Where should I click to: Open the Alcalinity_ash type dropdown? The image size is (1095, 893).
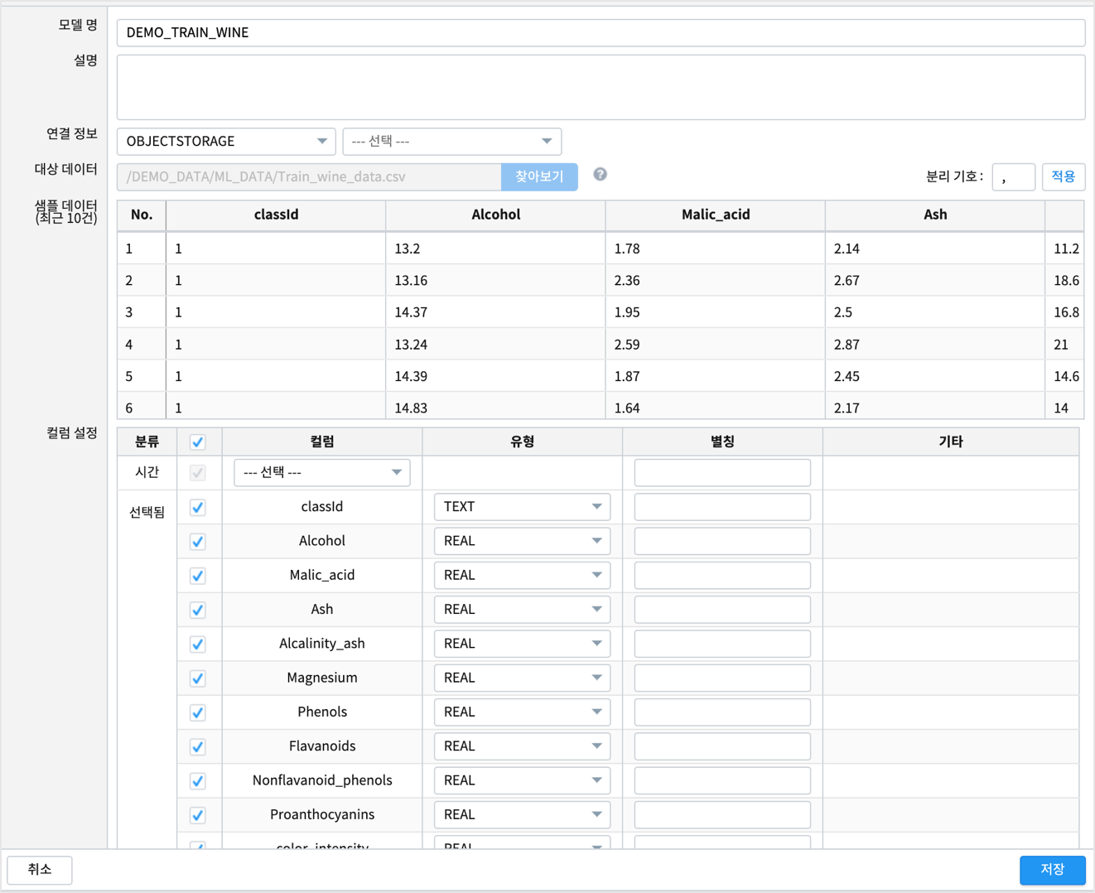pos(522,644)
